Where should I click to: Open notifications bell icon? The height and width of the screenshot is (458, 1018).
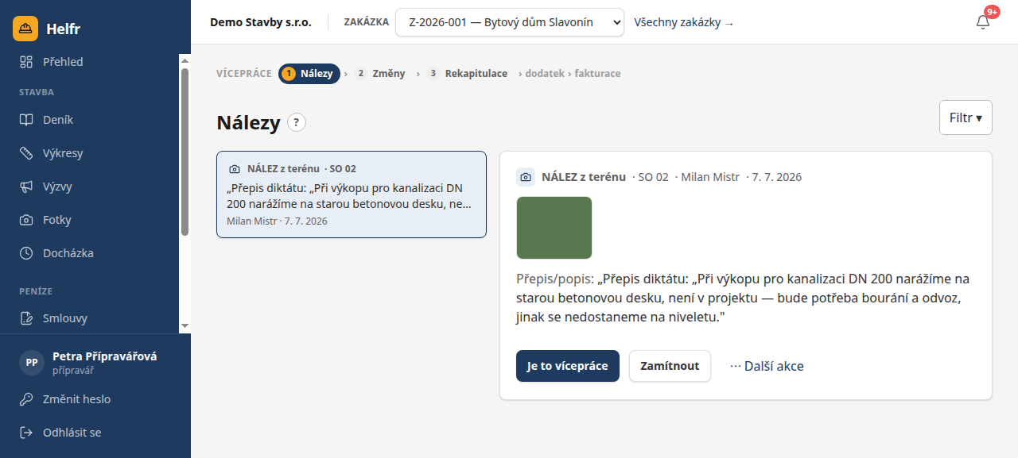(x=983, y=22)
